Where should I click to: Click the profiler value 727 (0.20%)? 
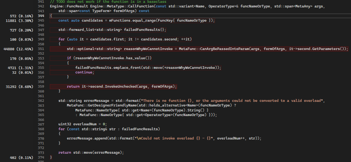(22, 30)
